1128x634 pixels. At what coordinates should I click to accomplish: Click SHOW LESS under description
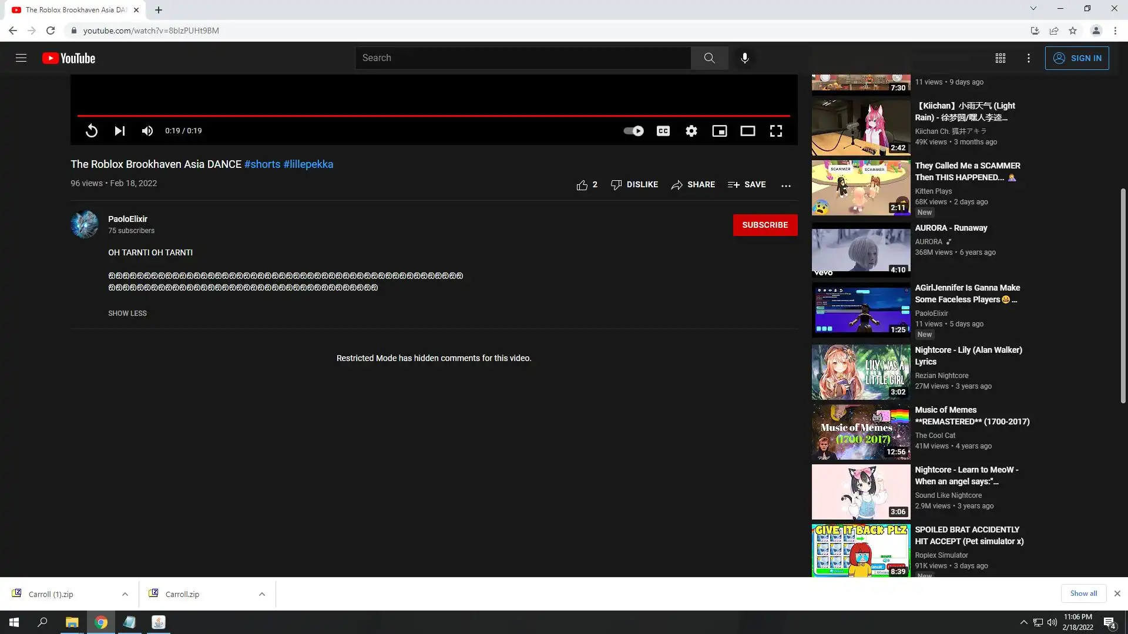127,313
